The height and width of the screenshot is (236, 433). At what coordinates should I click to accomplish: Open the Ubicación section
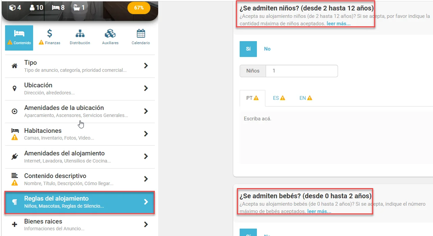coord(80,89)
